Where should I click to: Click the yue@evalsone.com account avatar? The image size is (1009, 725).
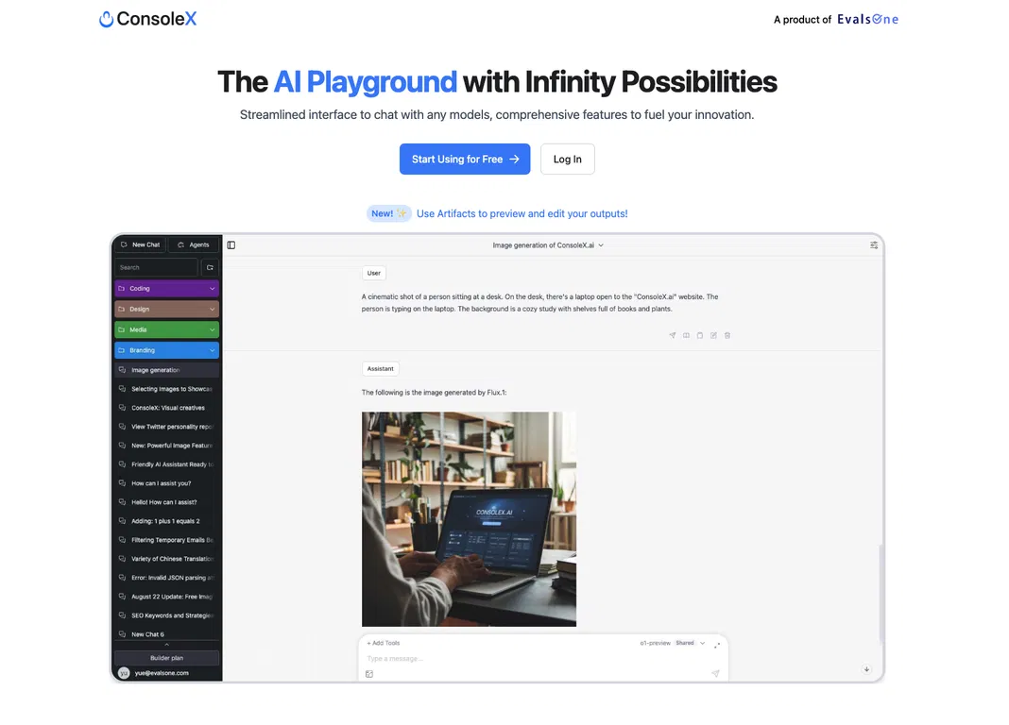tap(124, 673)
